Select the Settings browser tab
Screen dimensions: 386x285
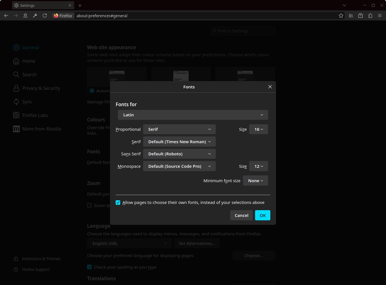[x=42, y=5]
